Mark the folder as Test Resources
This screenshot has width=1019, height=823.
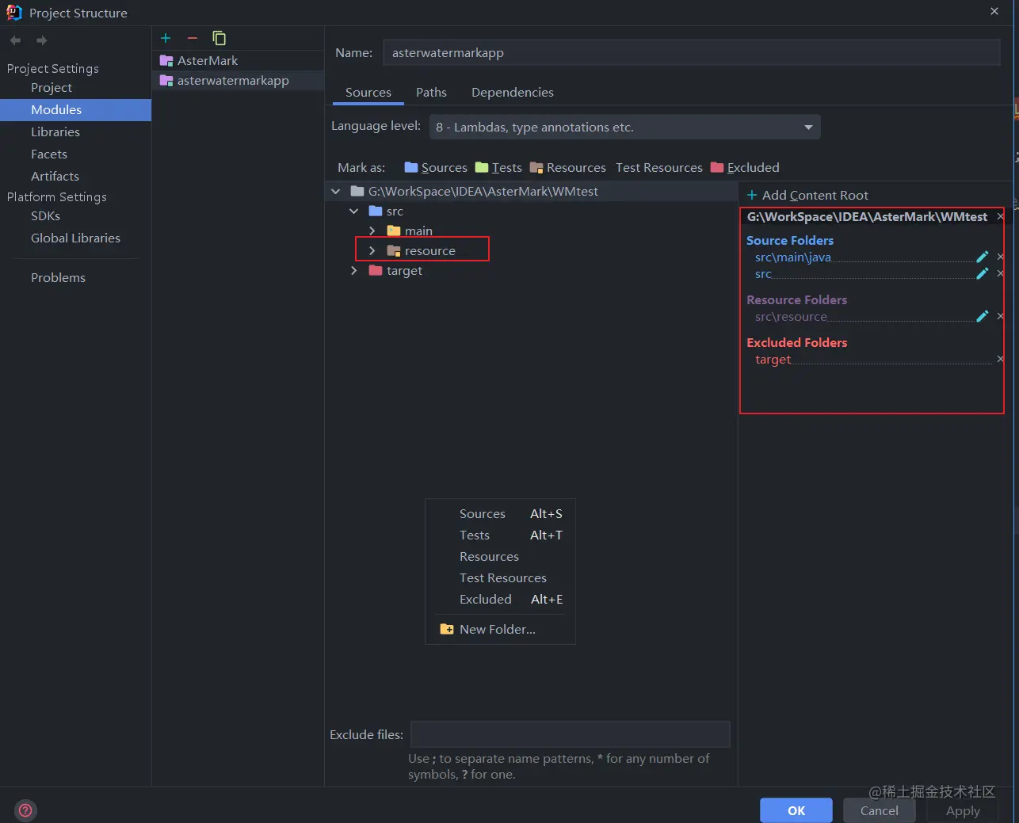click(659, 167)
